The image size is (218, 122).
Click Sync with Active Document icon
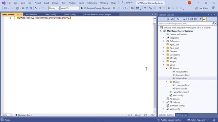(x=184, y=19)
